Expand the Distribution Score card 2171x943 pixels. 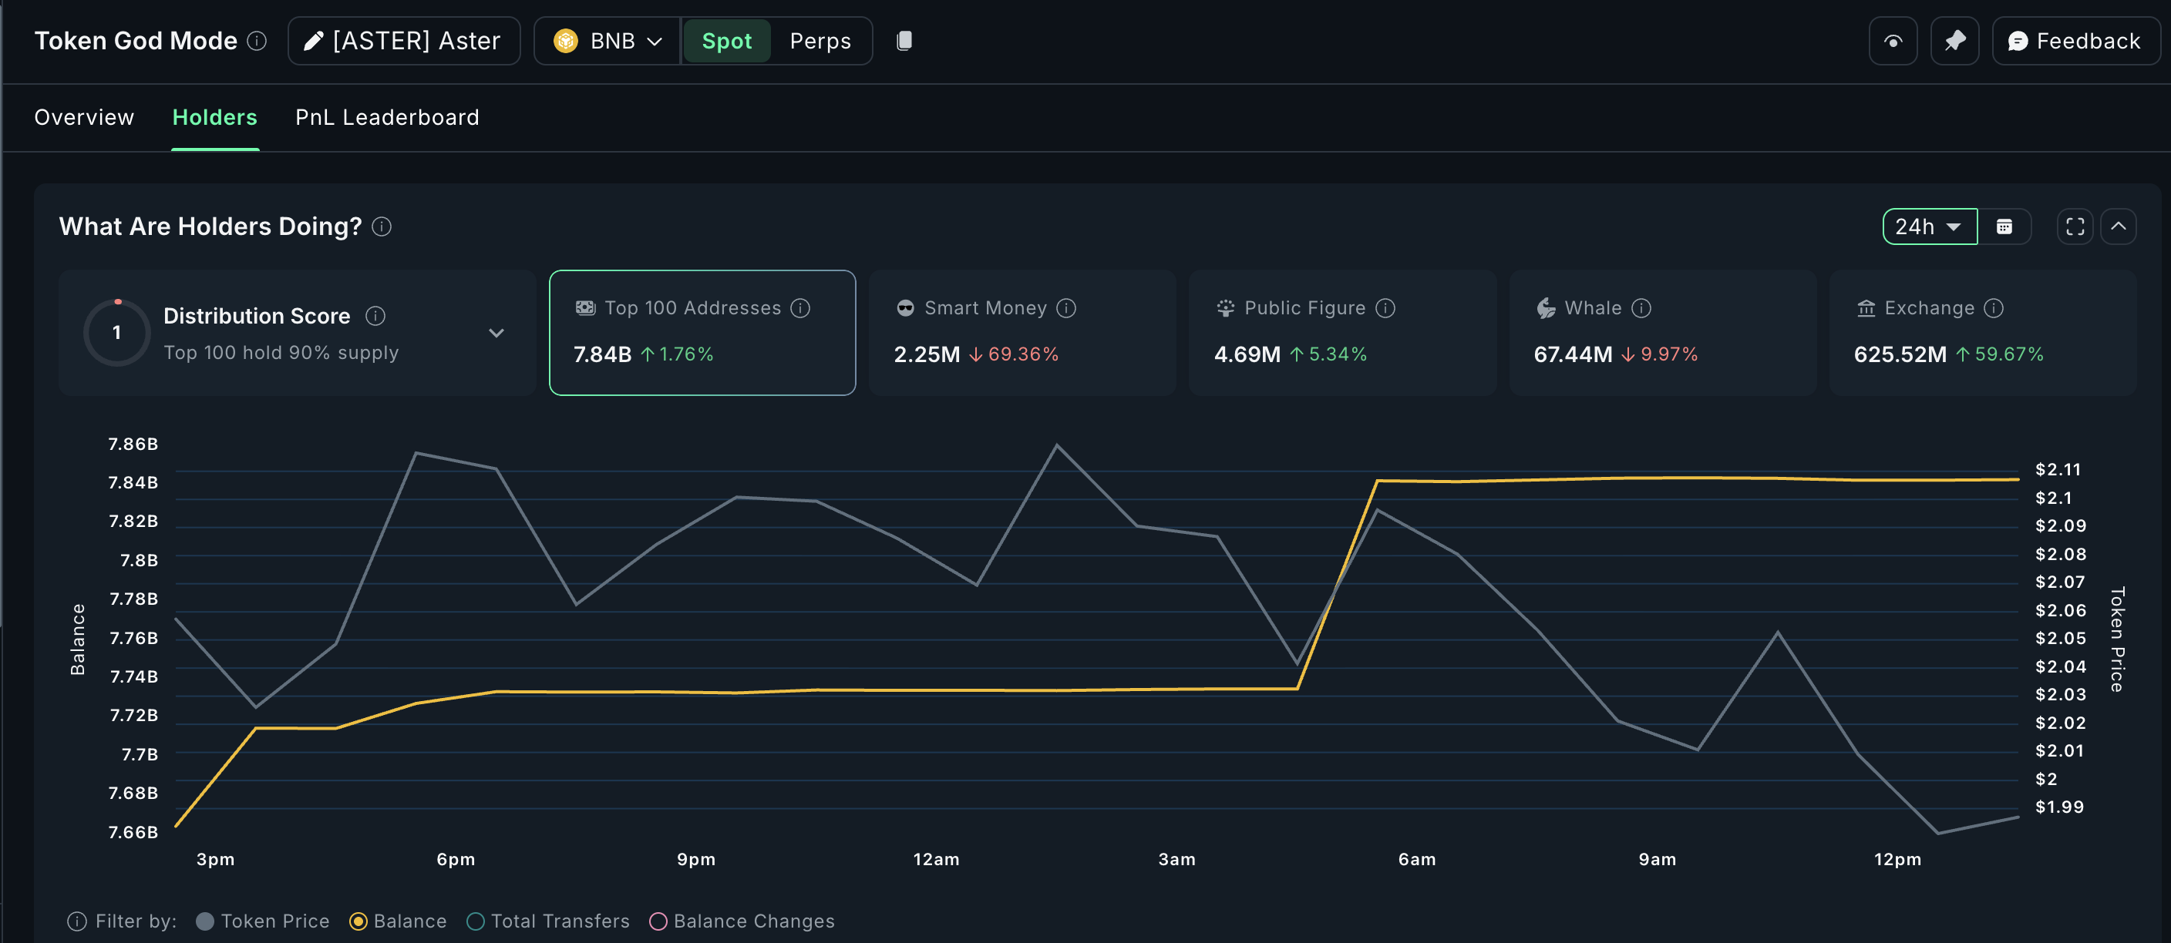tap(496, 333)
